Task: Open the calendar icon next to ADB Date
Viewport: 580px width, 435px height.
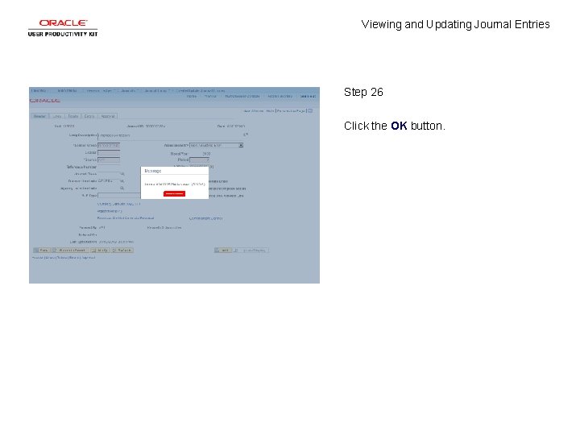Action: click(x=212, y=167)
